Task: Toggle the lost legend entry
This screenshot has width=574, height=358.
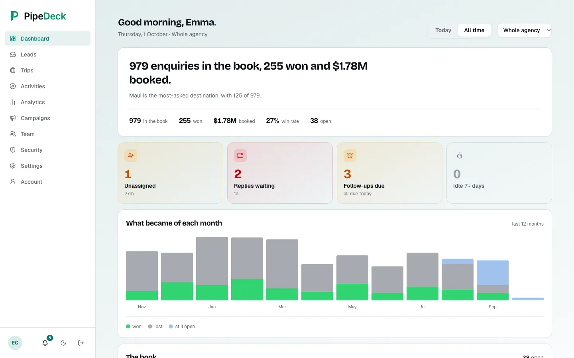Action: [155, 327]
